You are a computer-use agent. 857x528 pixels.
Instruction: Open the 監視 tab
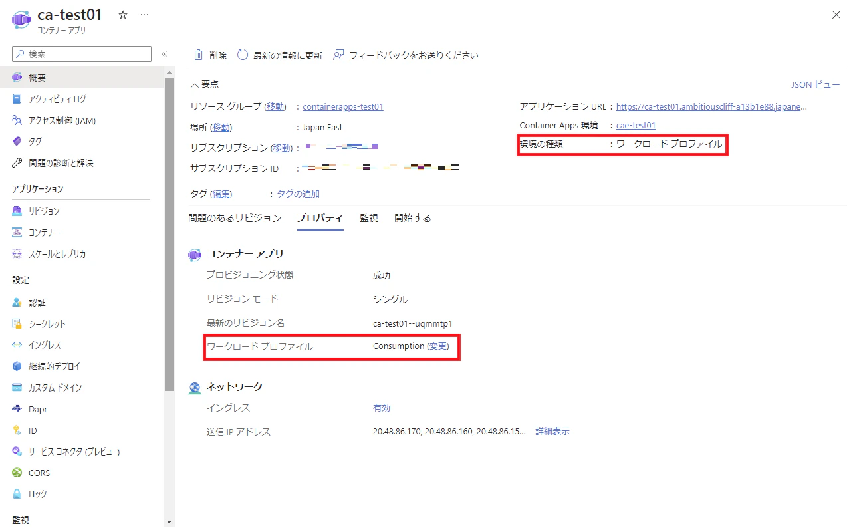(x=369, y=218)
